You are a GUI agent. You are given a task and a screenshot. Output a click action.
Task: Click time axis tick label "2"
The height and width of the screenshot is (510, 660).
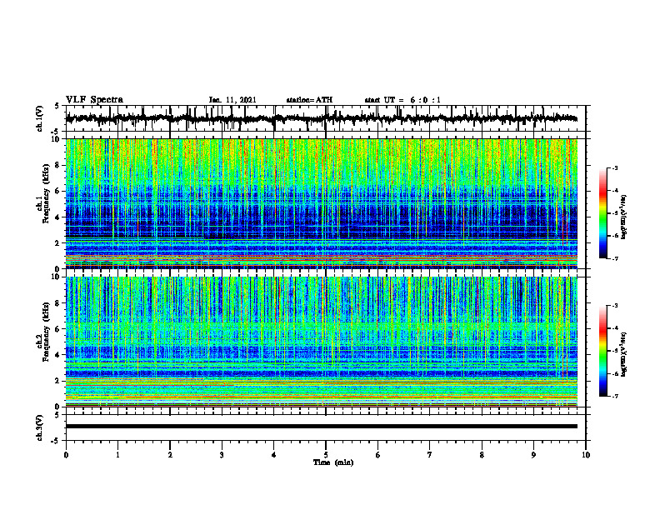point(170,455)
